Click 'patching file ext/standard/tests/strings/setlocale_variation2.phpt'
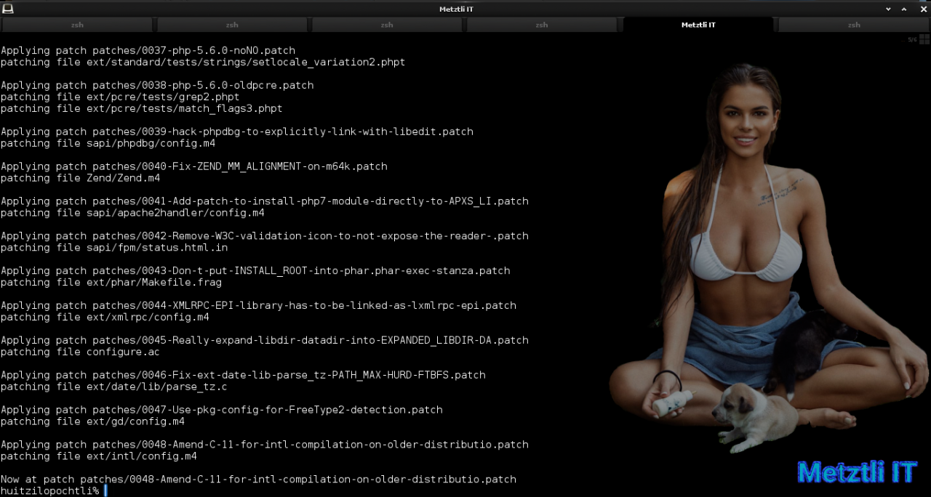This screenshot has height=497, width=931. coord(203,62)
